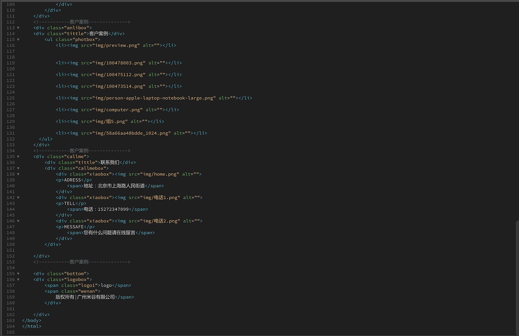This screenshot has width=519, height=336.
Task: Place cursor in "img/computer.png" string
Action: point(118,110)
